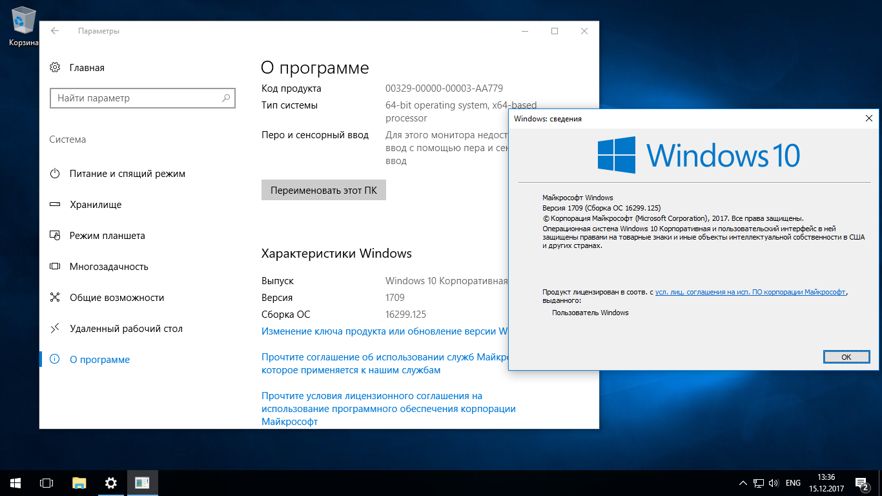Open the software license terms link
882x496 pixels.
[389, 409]
